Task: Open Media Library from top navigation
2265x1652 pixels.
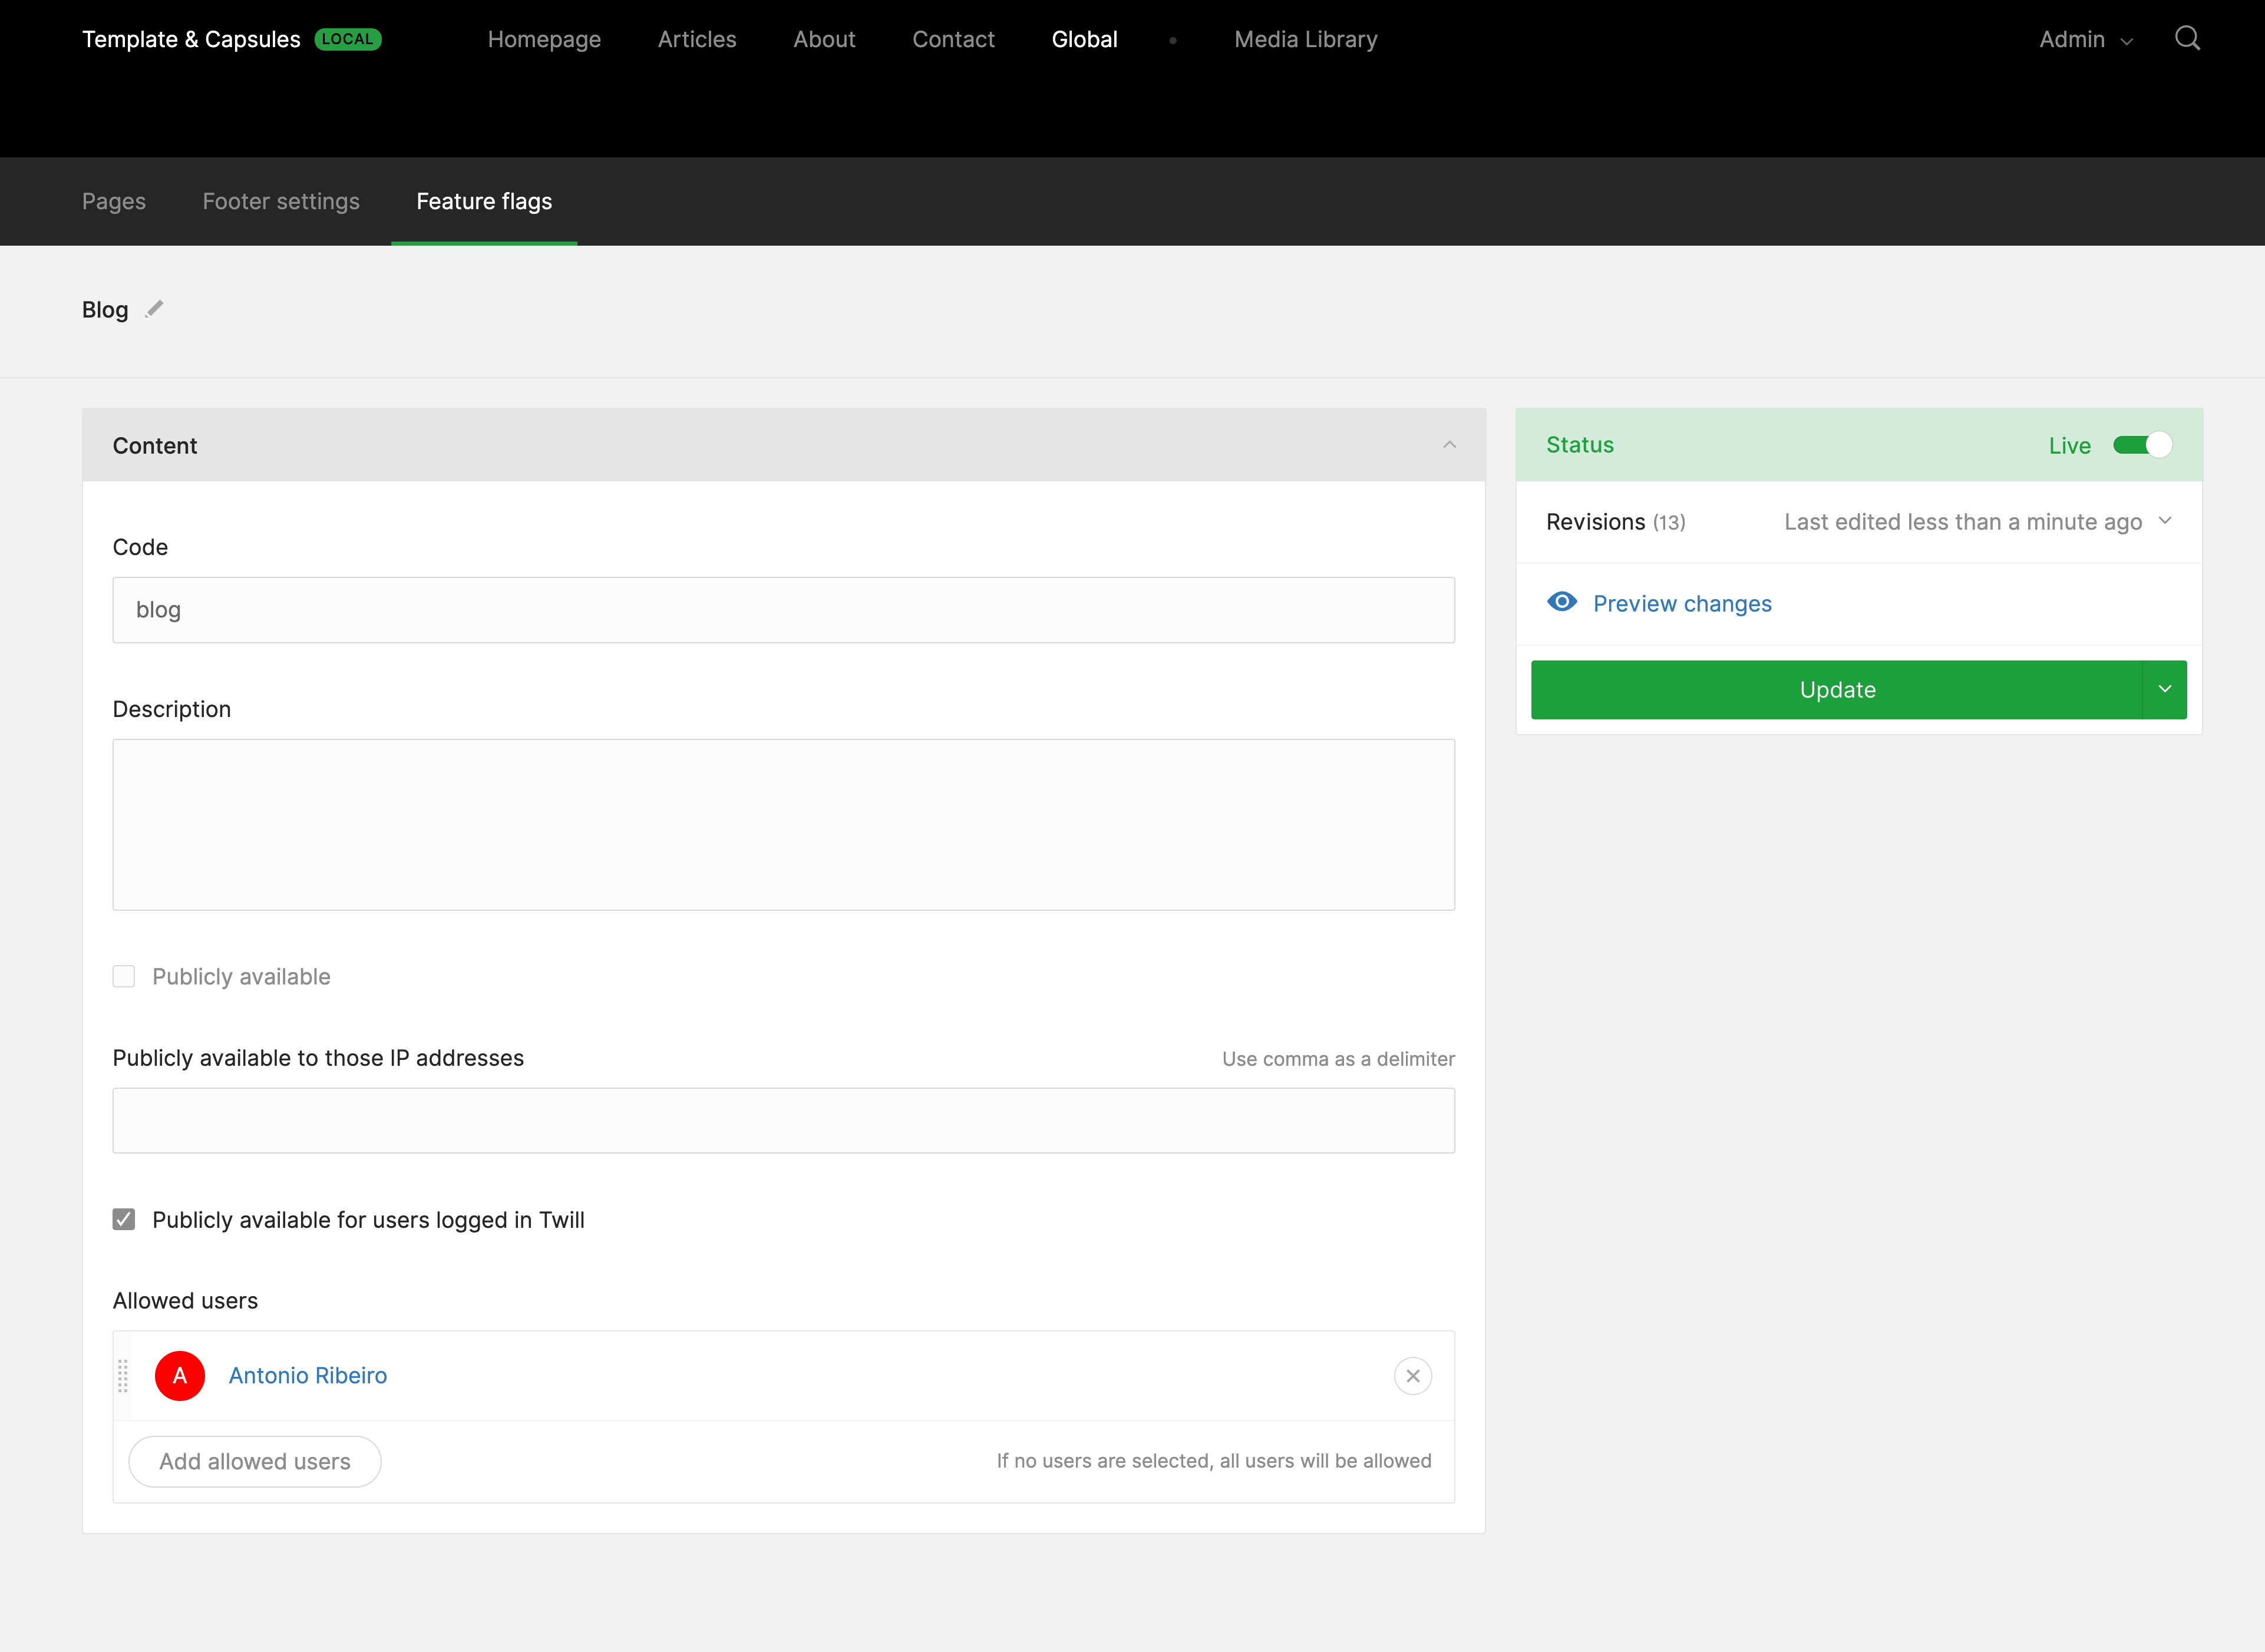Action: click(x=1305, y=39)
